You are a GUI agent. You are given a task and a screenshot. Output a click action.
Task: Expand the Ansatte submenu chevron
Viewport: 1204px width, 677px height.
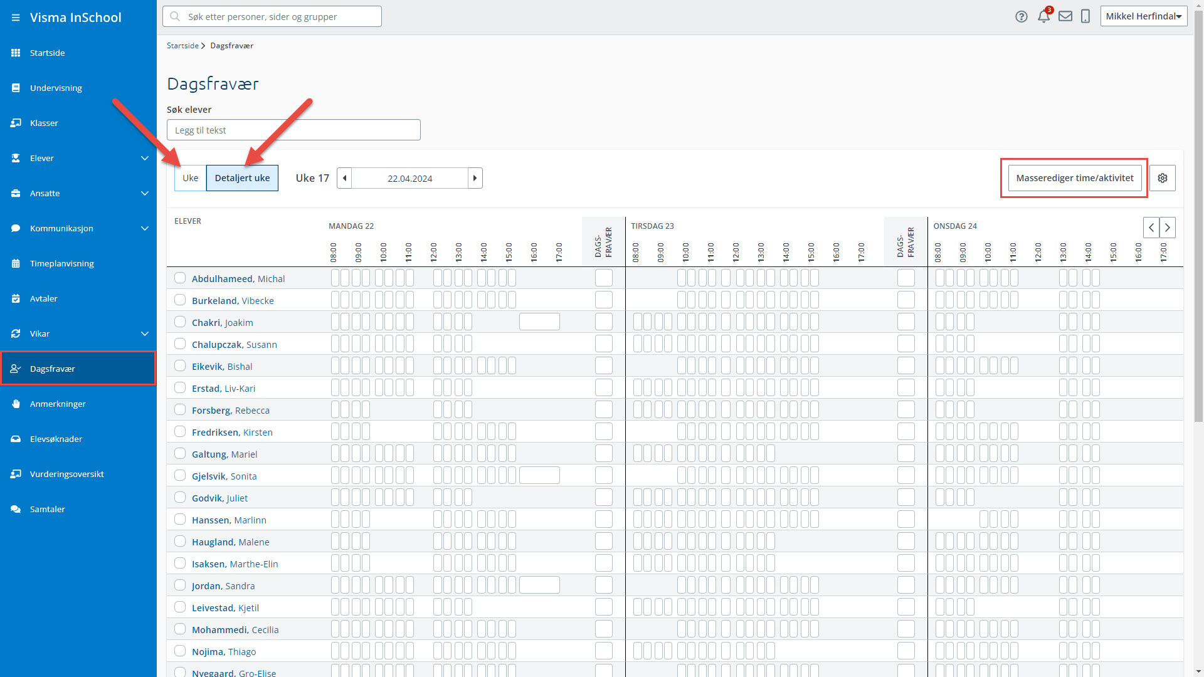click(x=145, y=193)
